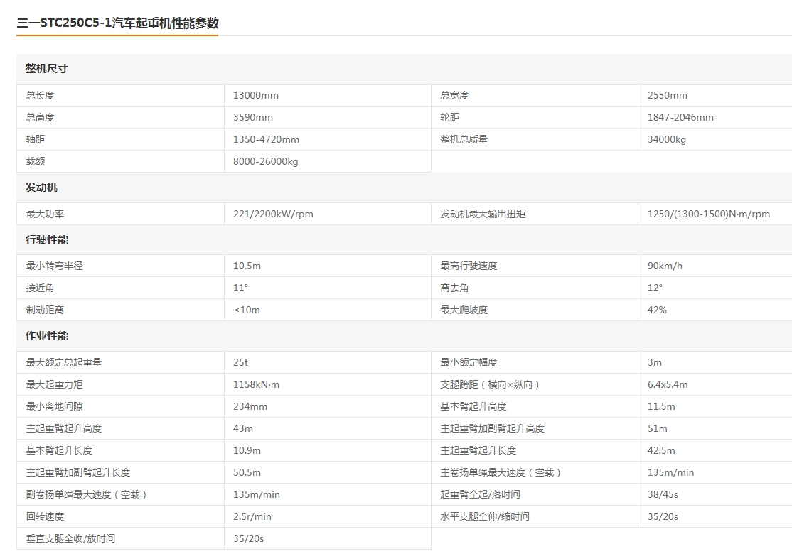The image size is (792, 554).
Task: Click the 基本臂起升高度 label
Action: (473, 406)
